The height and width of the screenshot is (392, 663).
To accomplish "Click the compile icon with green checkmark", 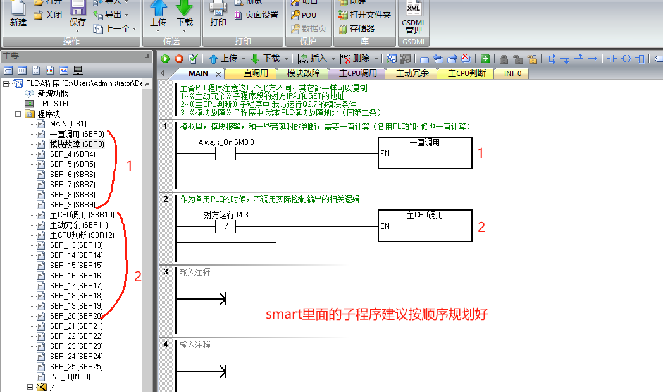I will click(193, 59).
